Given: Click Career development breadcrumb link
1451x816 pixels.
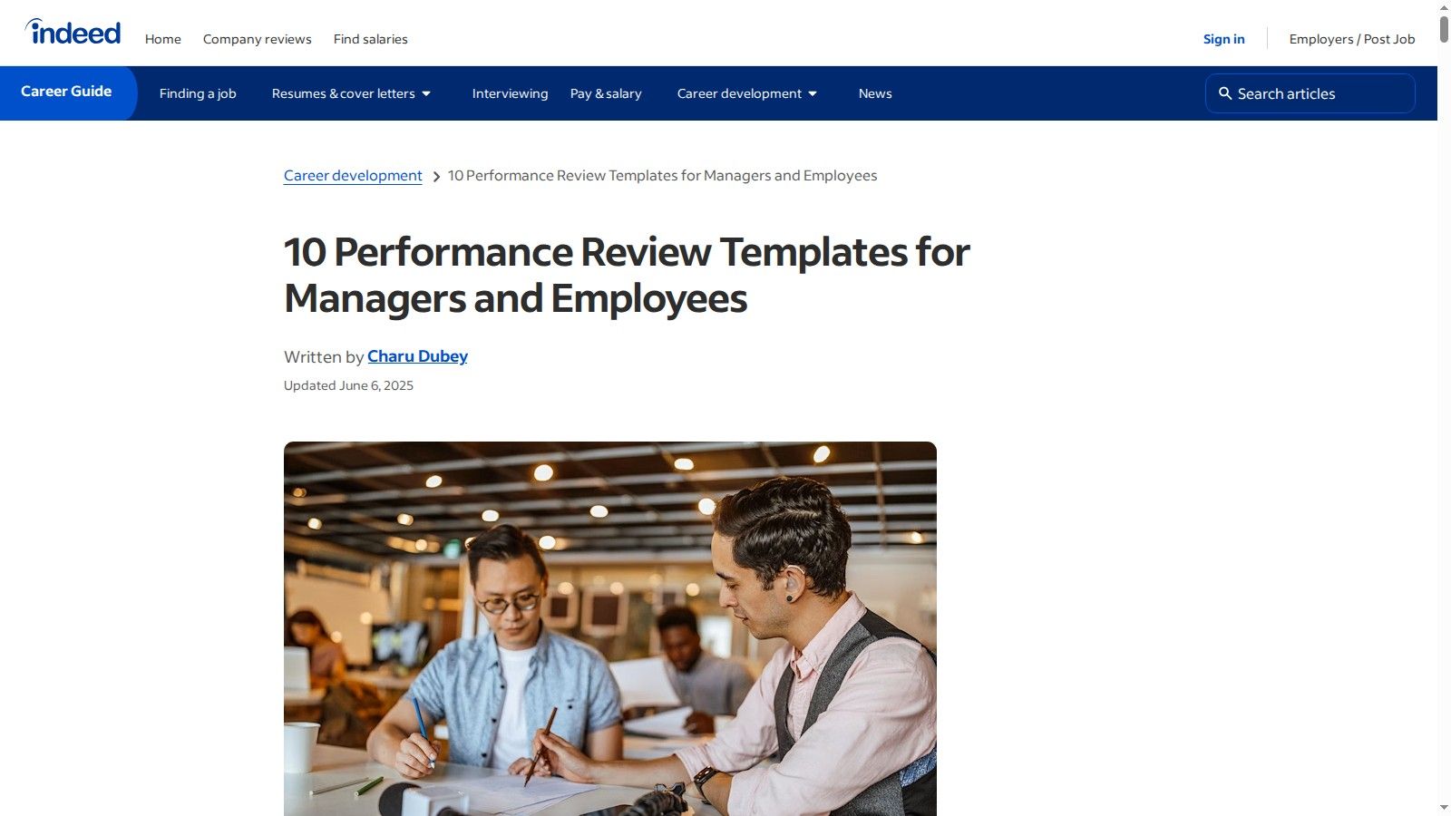Looking at the screenshot, I should [x=353, y=176].
